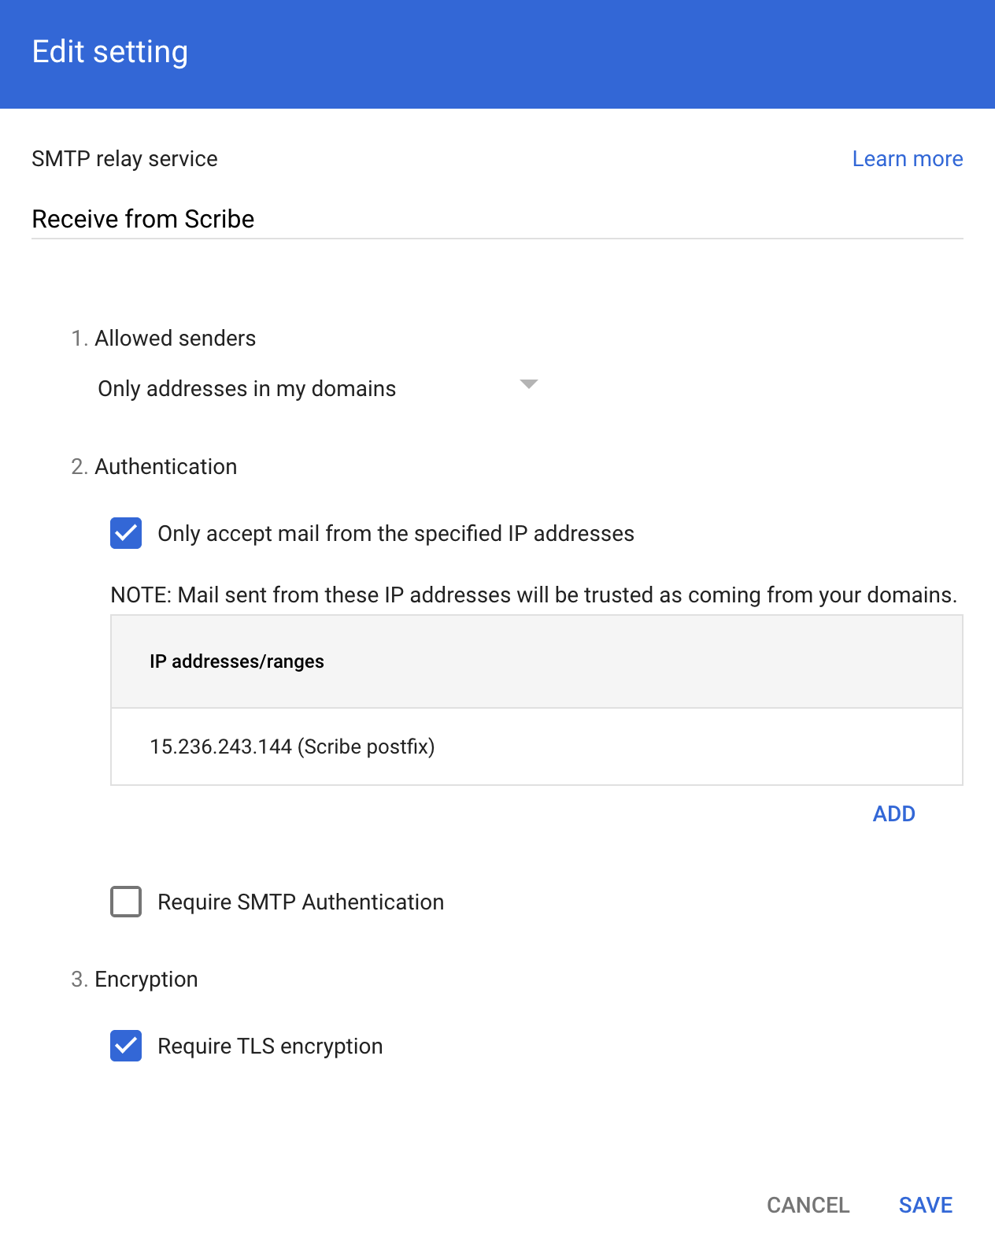Open the Learn more link

tap(907, 159)
